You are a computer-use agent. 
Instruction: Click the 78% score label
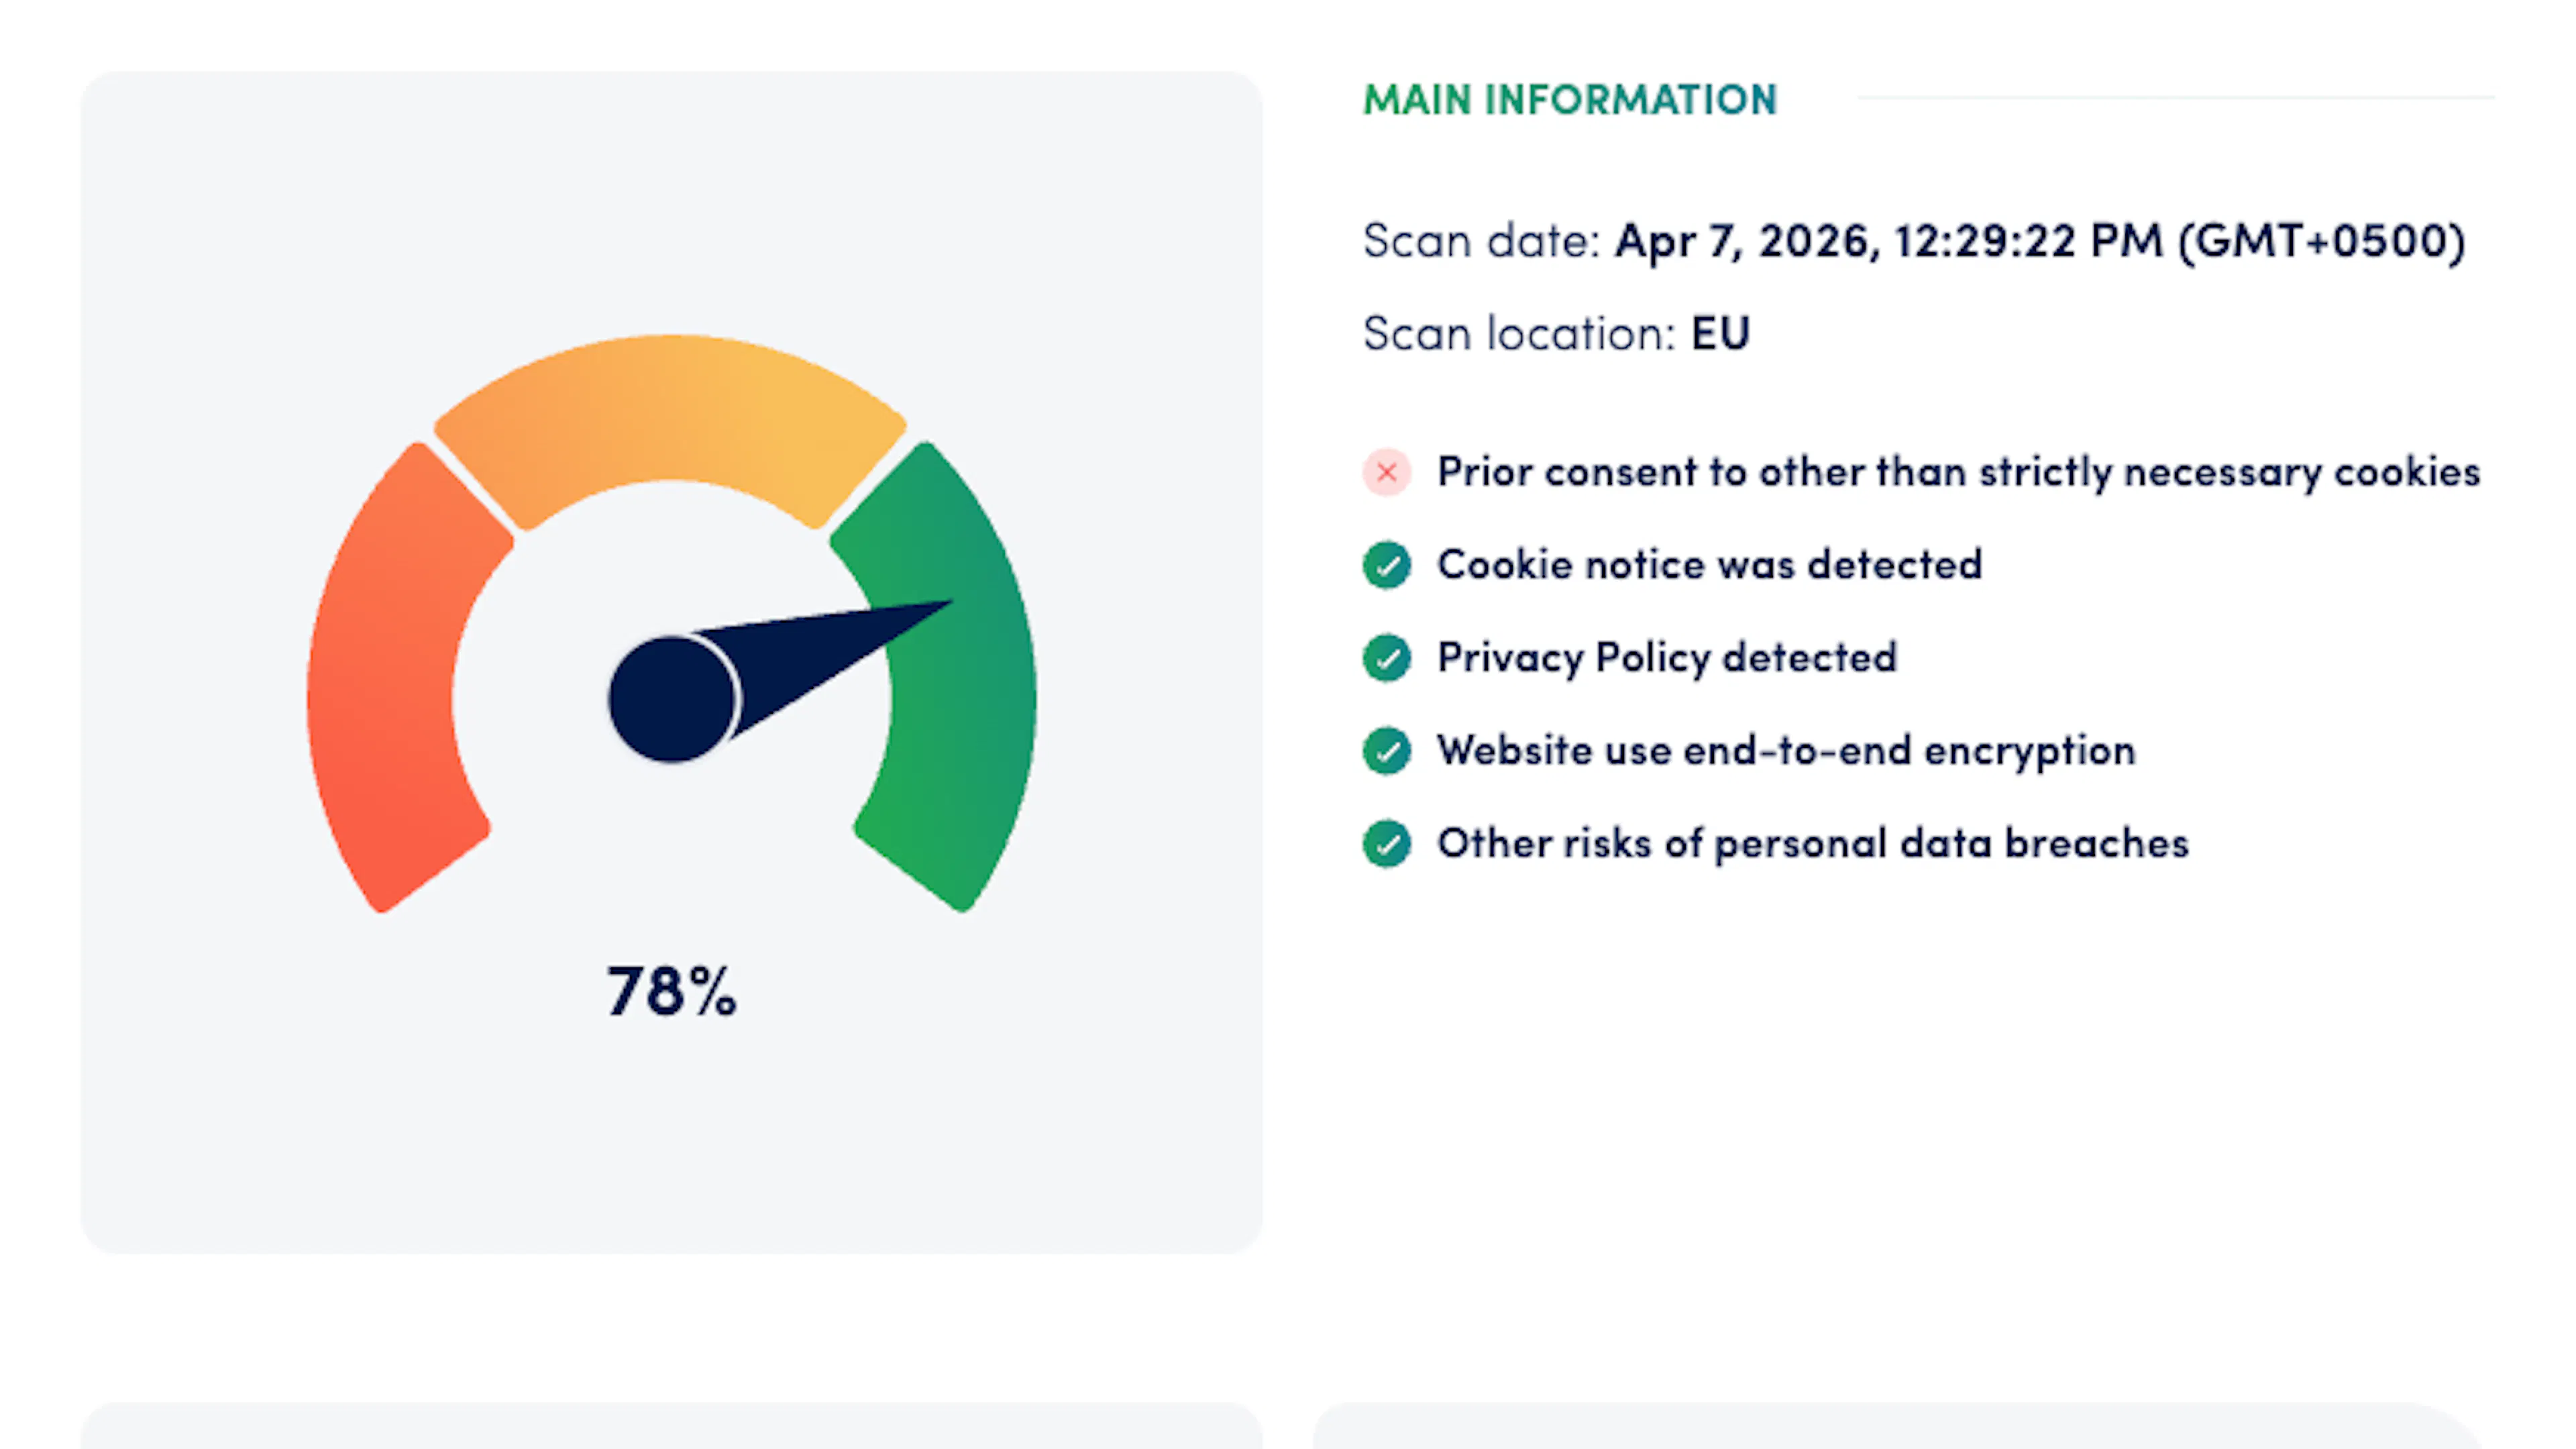[x=671, y=992]
